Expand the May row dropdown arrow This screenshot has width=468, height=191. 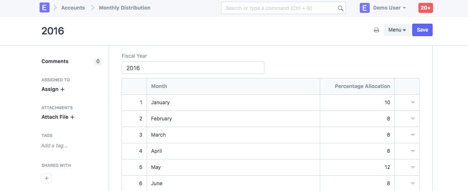pyautogui.click(x=413, y=167)
